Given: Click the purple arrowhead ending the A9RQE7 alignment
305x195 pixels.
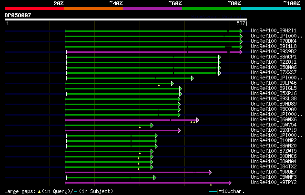Looking at the screenshot, I should (210, 173).
